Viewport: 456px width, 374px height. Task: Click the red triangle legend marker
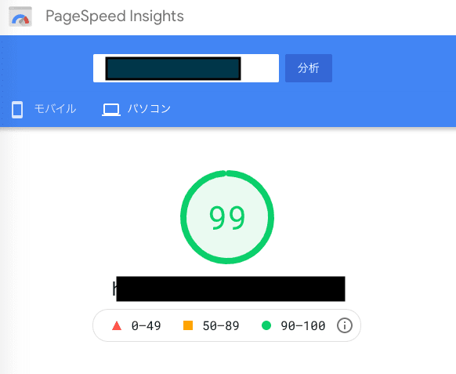[117, 325]
